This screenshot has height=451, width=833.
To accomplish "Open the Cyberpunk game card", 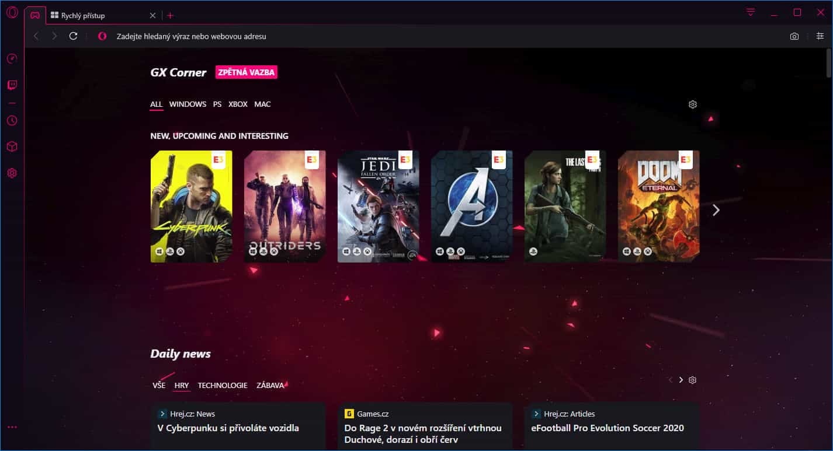I will (x=192, y=207).
